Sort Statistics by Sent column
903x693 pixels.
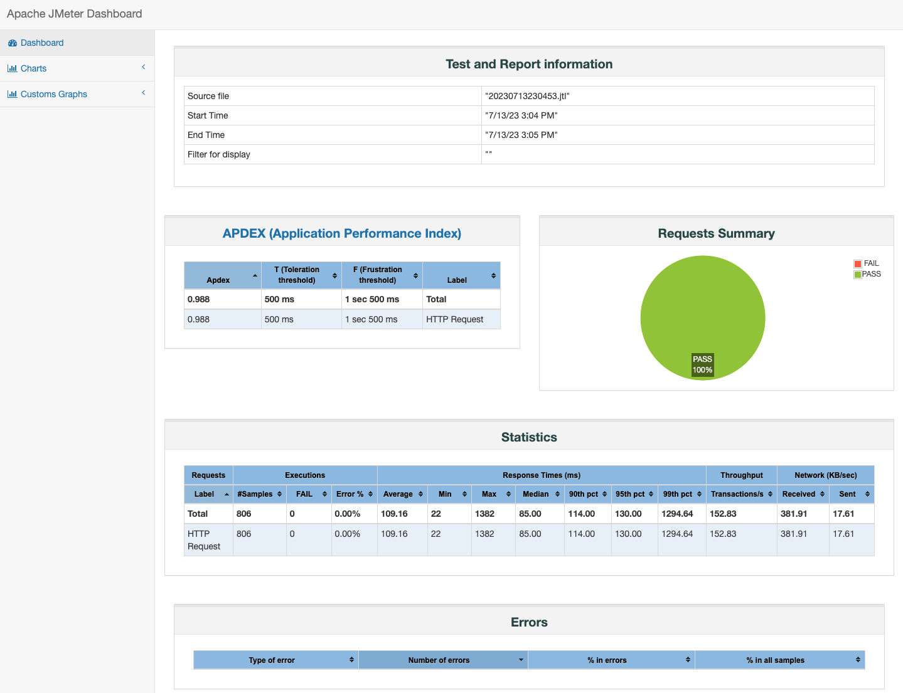tap(852, 494)
